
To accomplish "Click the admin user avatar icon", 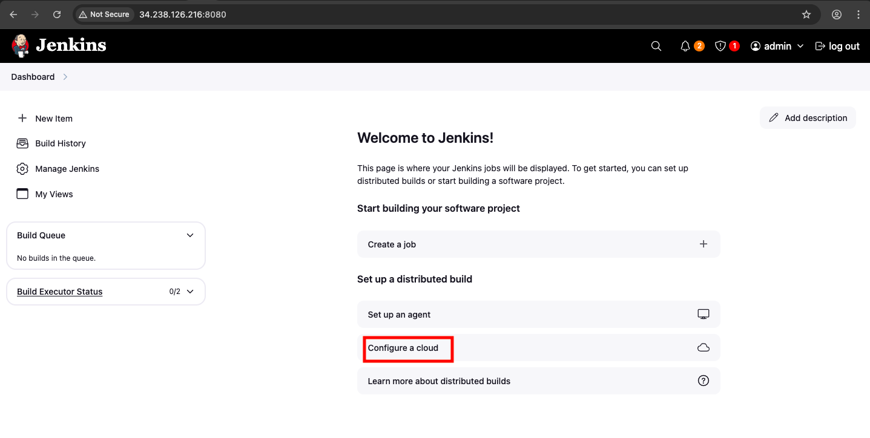I will 756,46.
